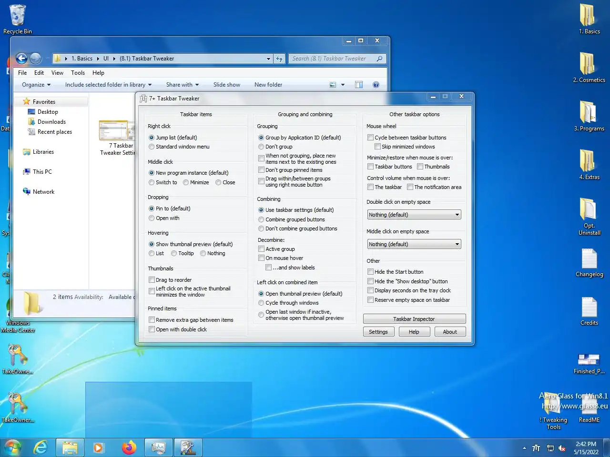
Task: Click the Explorer search box
Action: tap(337, 59)
